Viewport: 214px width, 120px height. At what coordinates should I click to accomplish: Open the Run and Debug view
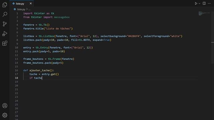click(5, 34)
